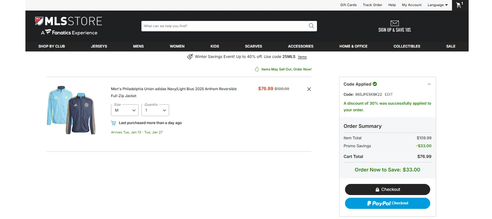Open the Mens menu
Viewport: 492px width, 219px height.
(x=138, y=46)
